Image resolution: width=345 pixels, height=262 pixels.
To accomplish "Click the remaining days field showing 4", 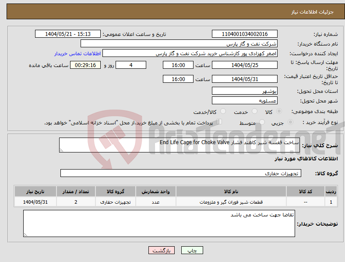I will click(131, 65).
